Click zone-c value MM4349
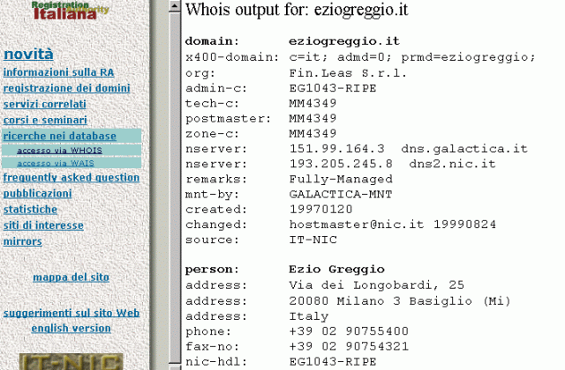Image resolution: width=565 pixels, height=370 pixels. [x=313, y=133]
